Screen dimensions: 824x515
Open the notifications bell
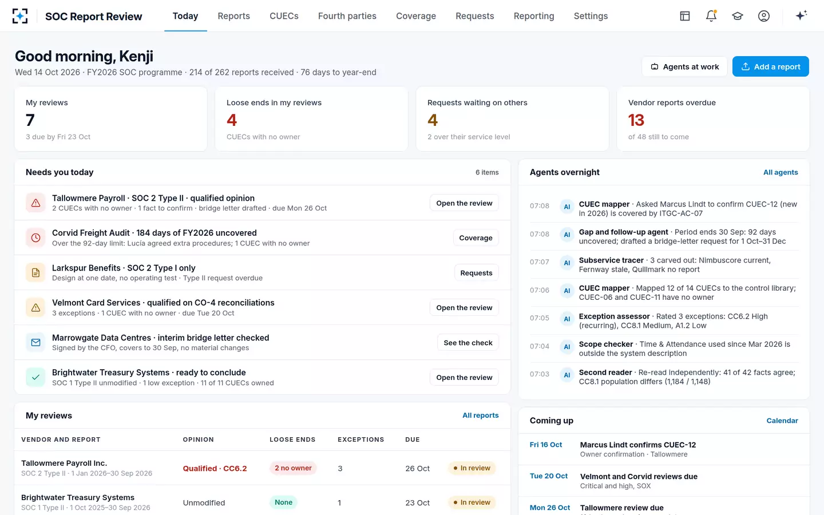pos(711,16)
